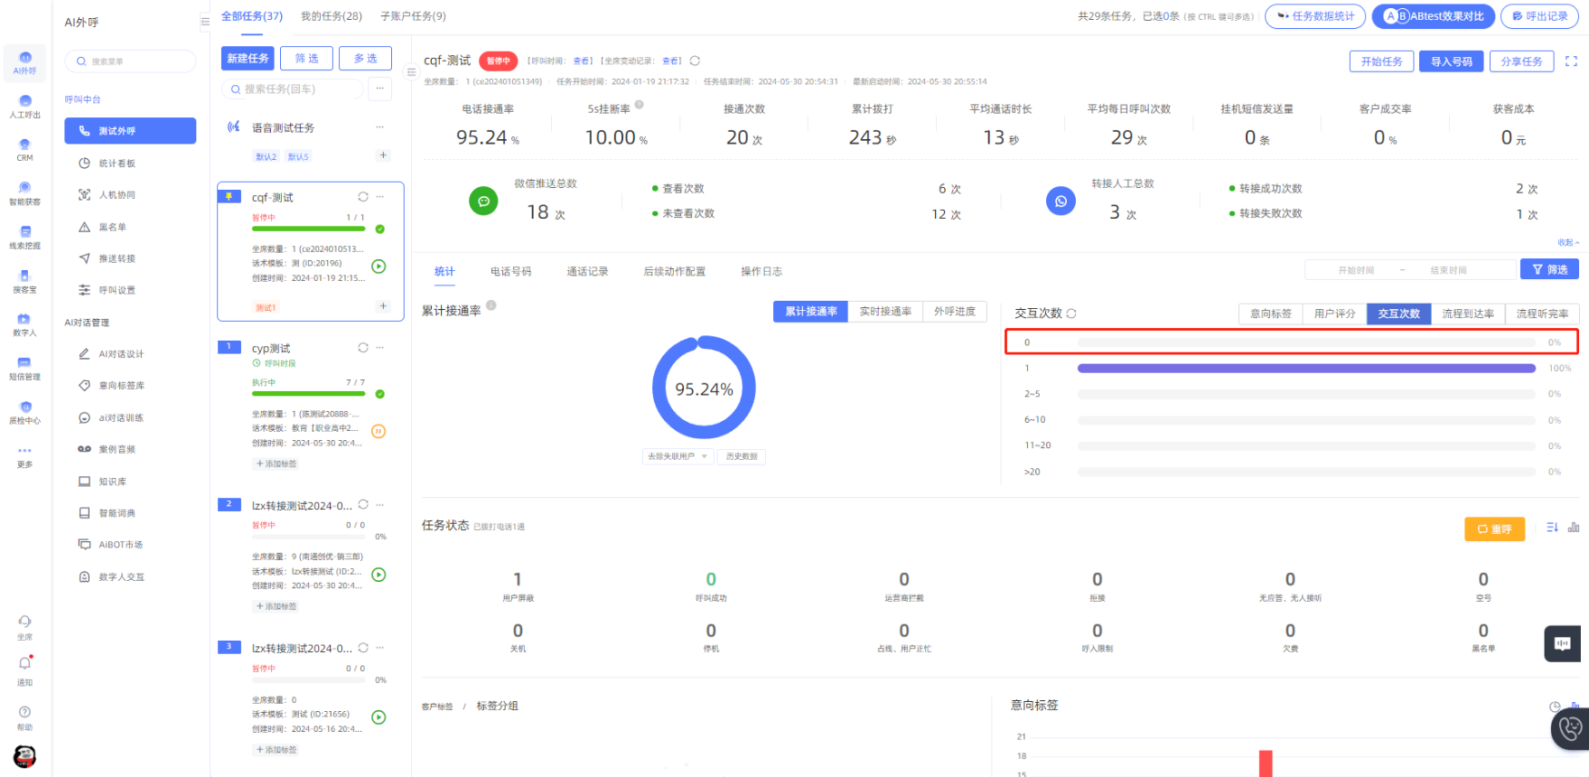
Task: Click help icon next to 5s挂断率
Action: pyautogui.click(x=639, y=105)
